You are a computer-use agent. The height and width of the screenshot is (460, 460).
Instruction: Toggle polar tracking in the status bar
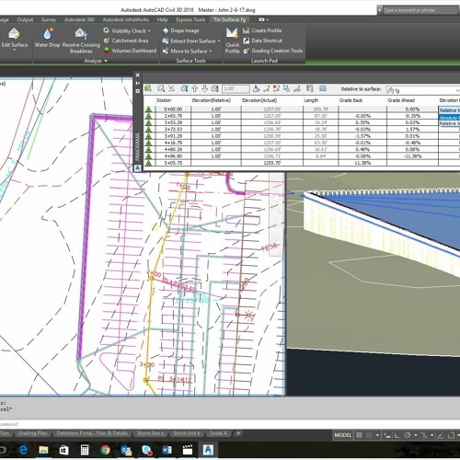408,435
